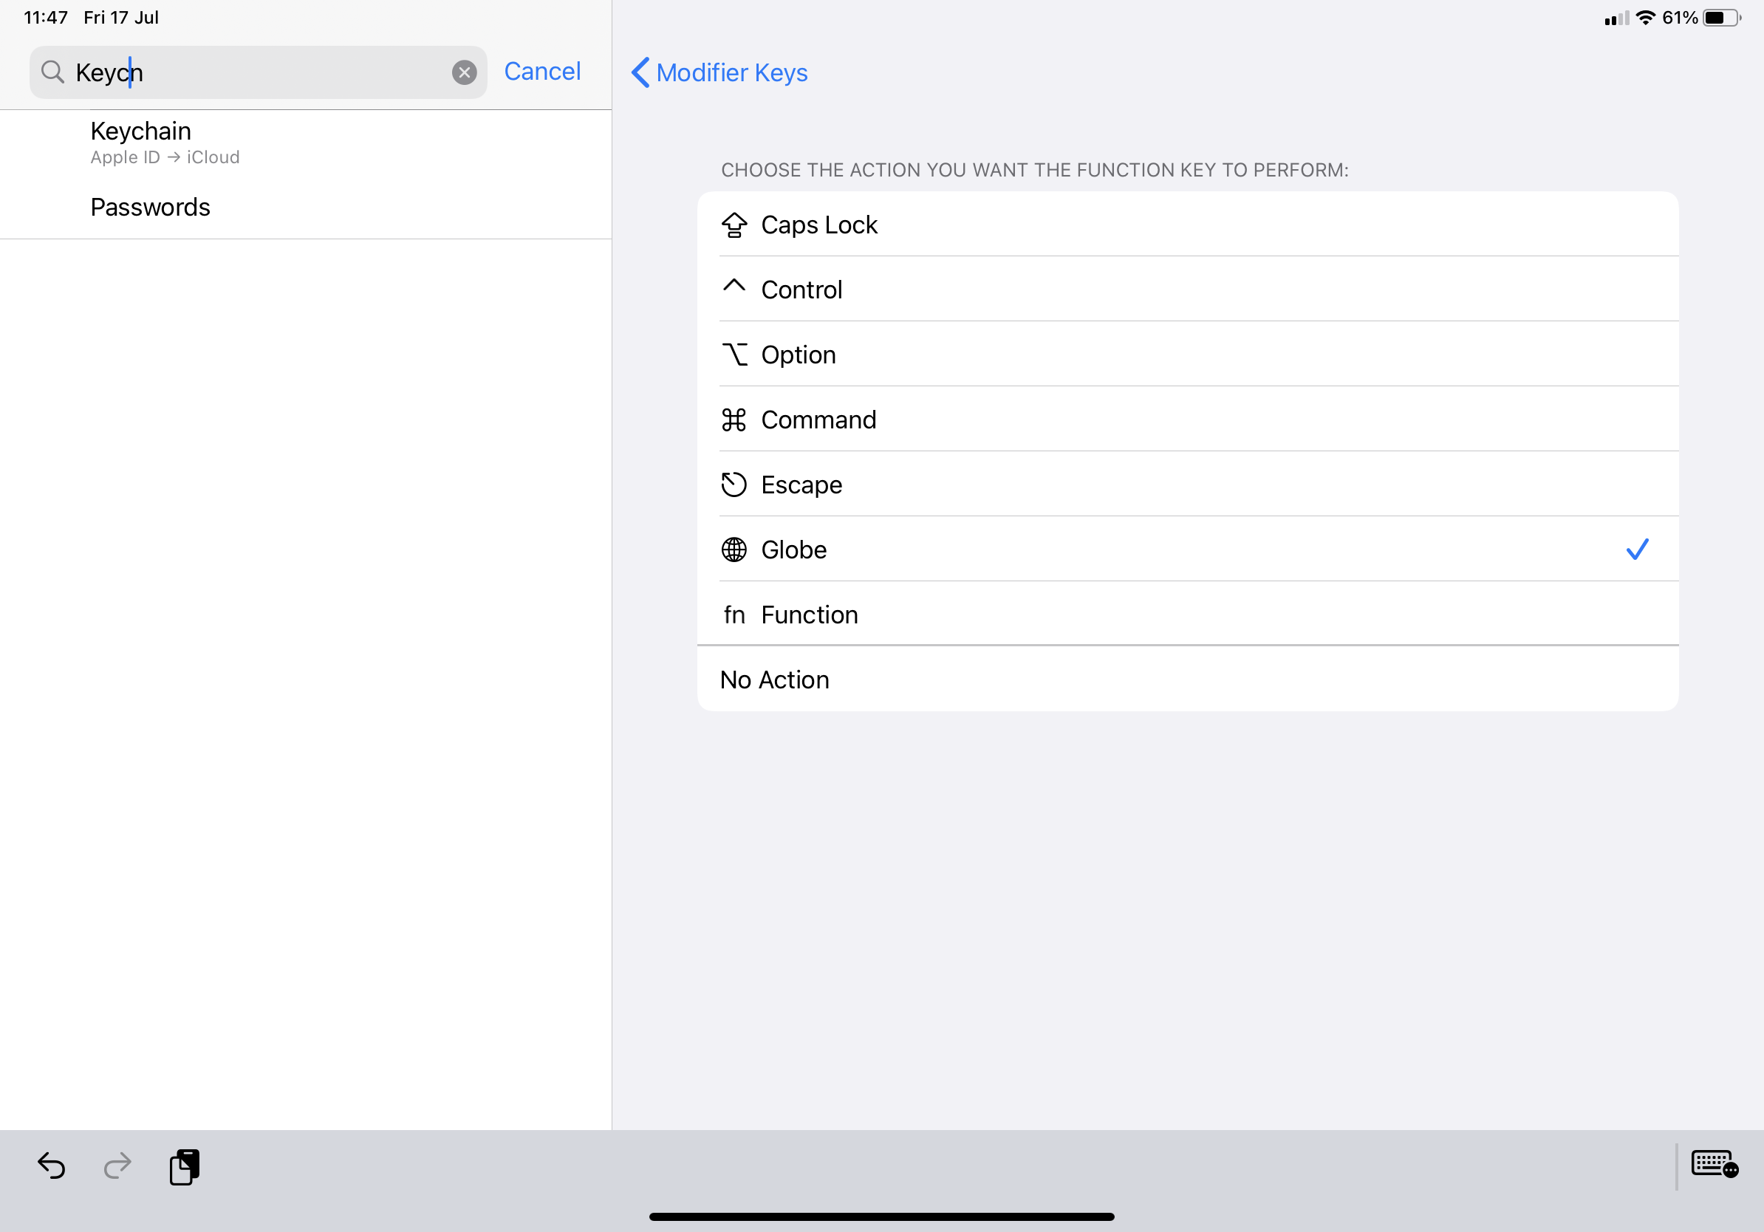Tap the Option key symbol icon
Screen dimensions: 1764x1232
tap(734, 355)
